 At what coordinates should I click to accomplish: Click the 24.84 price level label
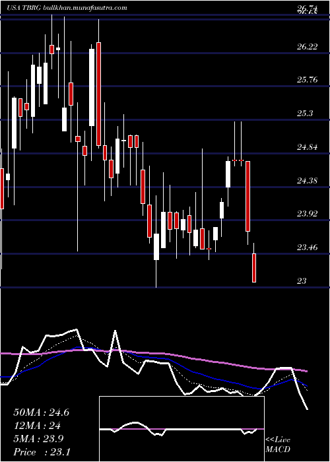[x=308, y=147]
